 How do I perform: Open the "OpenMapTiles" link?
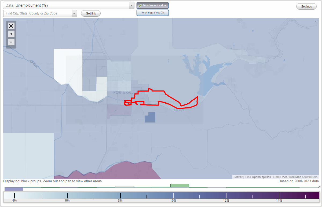261,177
